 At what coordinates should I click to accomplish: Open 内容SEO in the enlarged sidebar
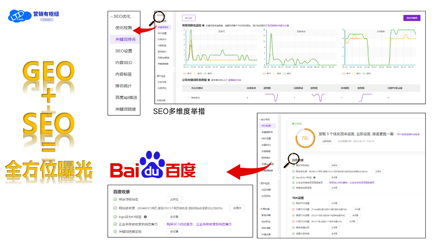pos(124,62)
